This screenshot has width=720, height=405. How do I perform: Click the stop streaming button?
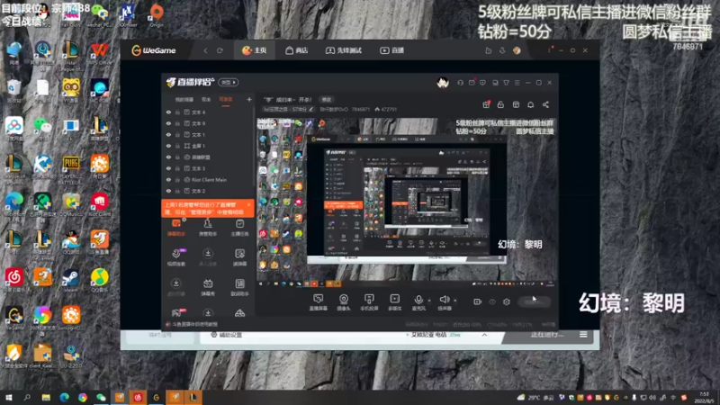pos(534,301)
